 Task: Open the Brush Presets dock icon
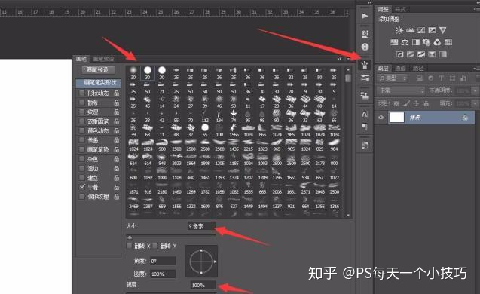tap(365, 78)
